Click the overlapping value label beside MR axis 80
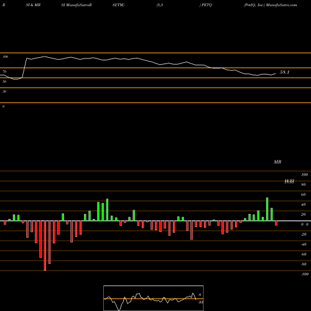This screenshot has width=311, height=311. tap(289, 182)
